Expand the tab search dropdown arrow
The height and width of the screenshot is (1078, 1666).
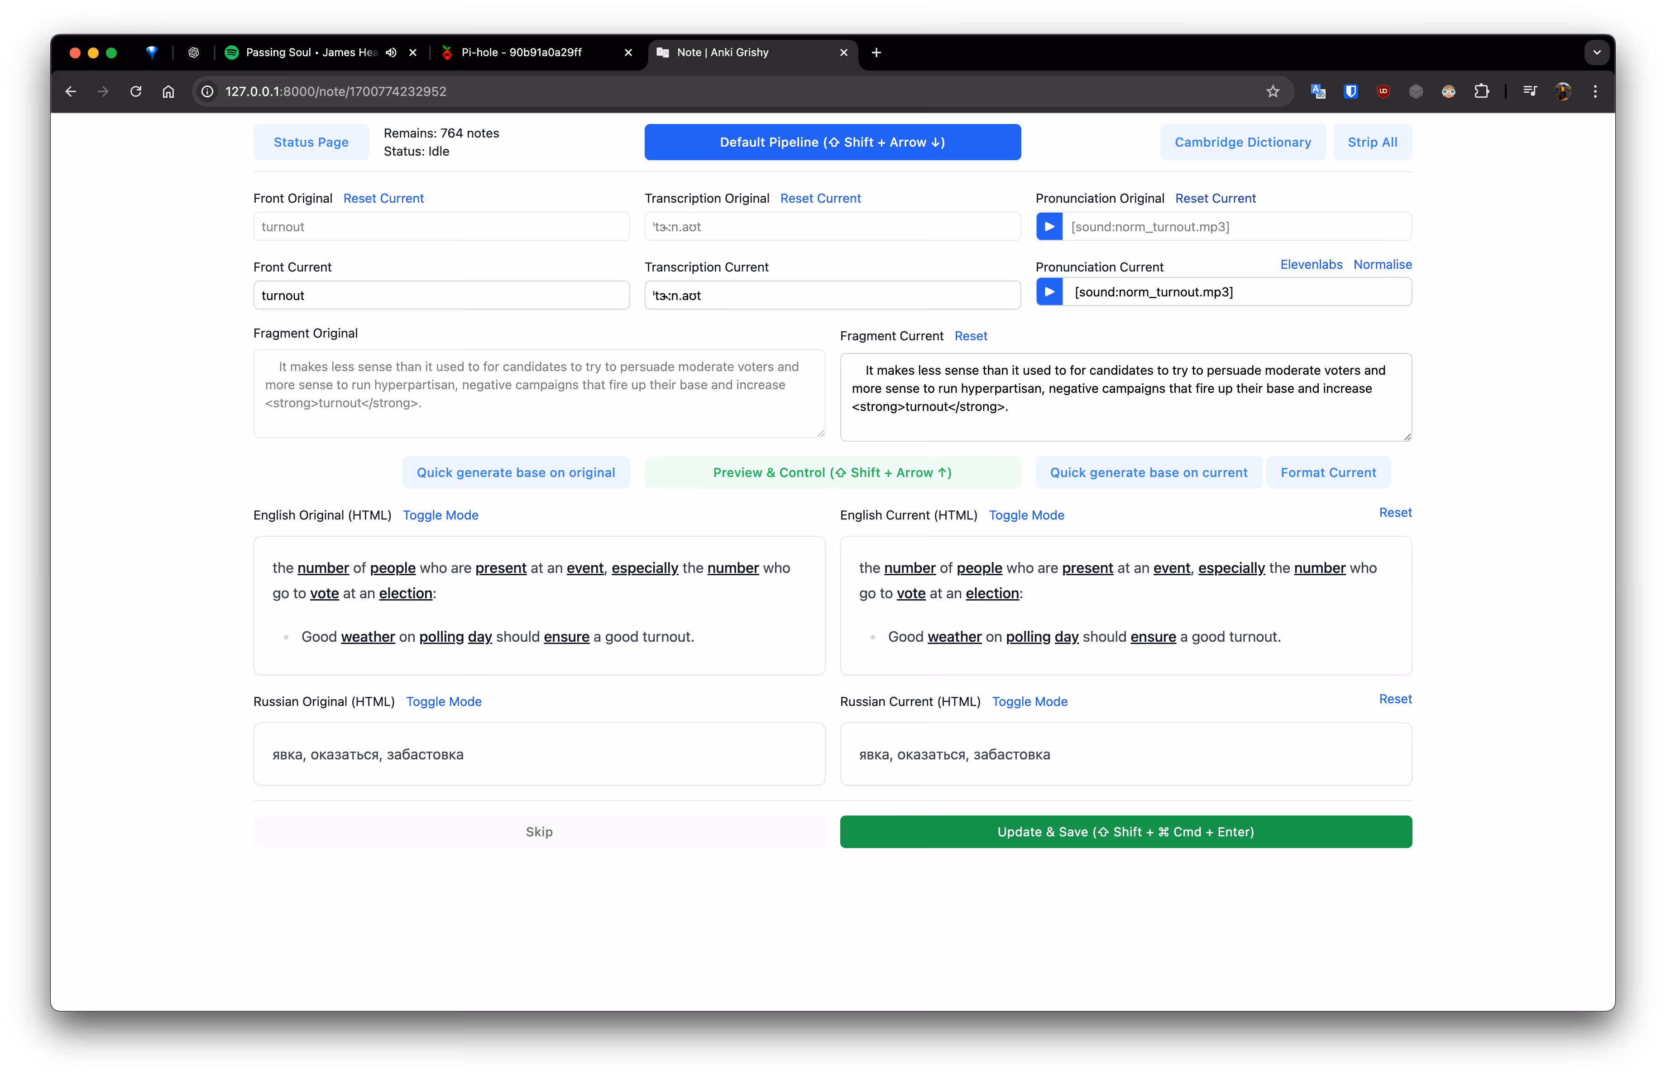coord(1597,52)
